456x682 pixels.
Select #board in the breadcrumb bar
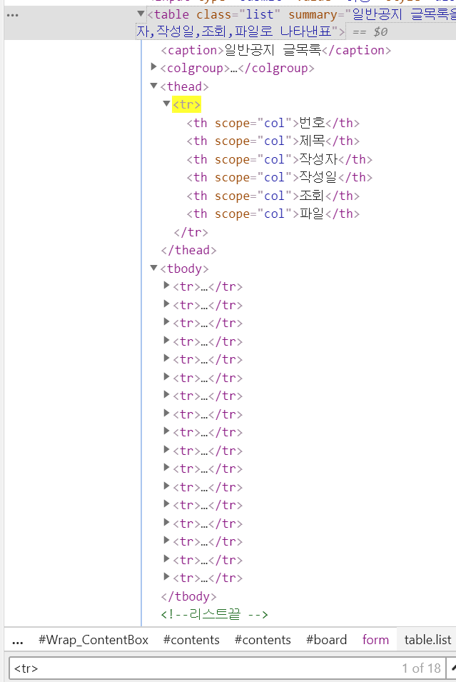(326, 640)
